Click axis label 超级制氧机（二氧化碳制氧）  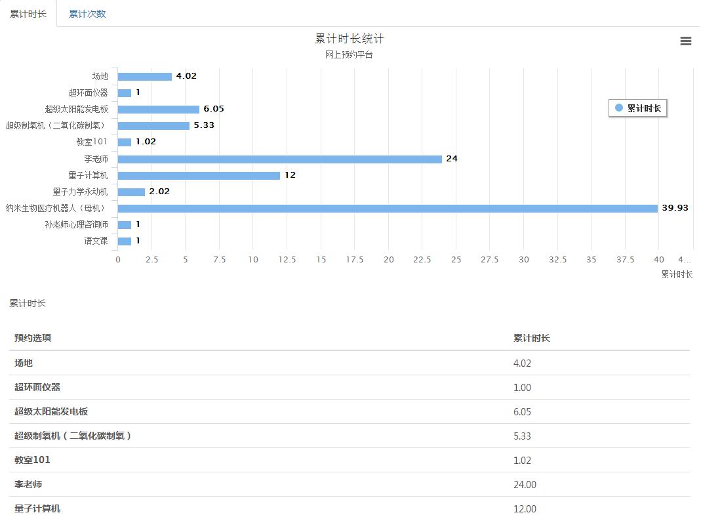tap(56, 126)
